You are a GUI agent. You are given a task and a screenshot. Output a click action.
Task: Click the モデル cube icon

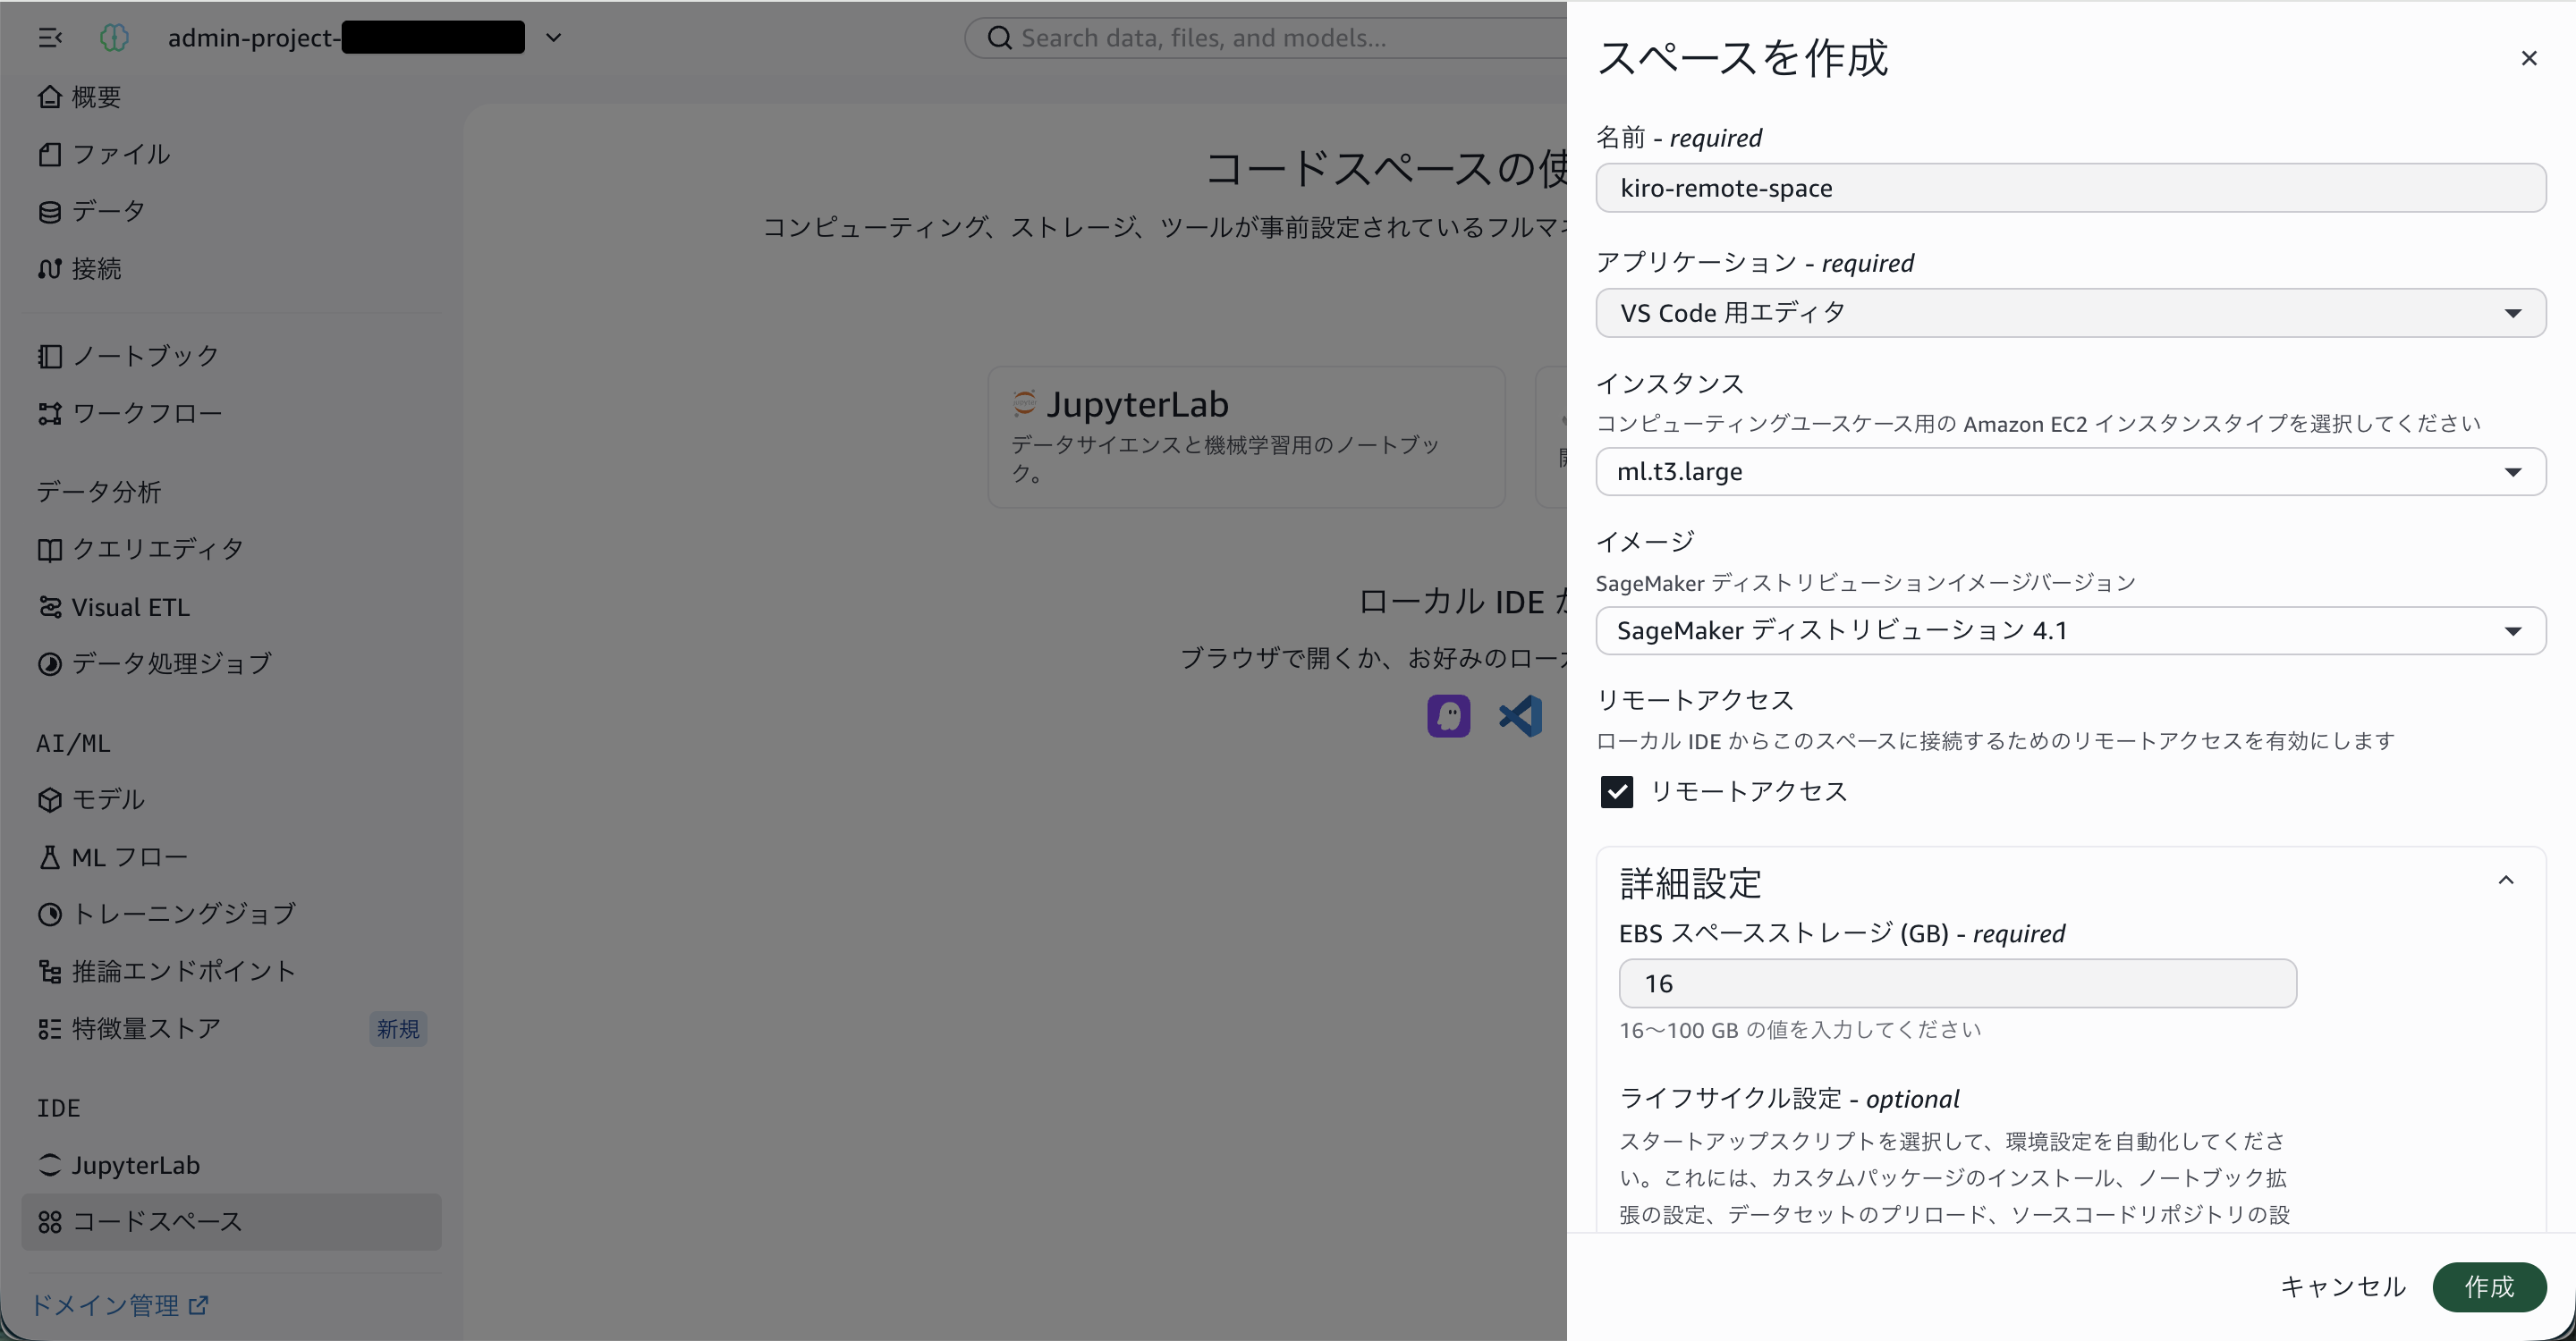point(49,799)
